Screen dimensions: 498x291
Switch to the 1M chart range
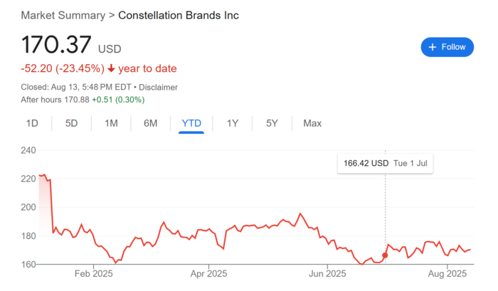point(111,123)
